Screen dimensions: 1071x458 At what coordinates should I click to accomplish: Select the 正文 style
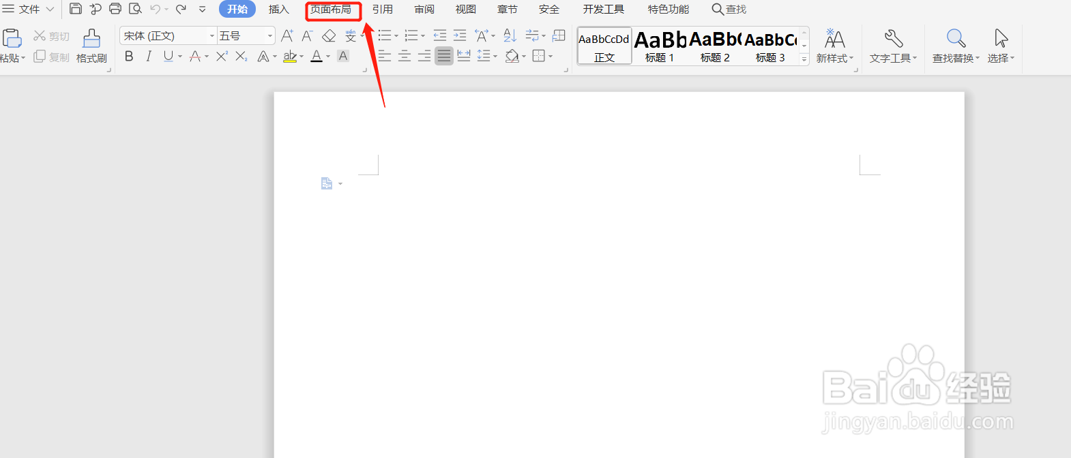[604, 46]
